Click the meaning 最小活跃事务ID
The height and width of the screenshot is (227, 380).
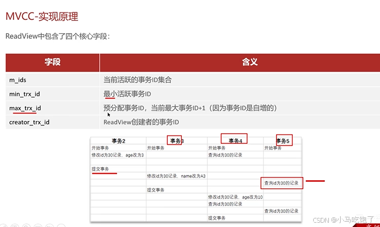coord(127,94)
